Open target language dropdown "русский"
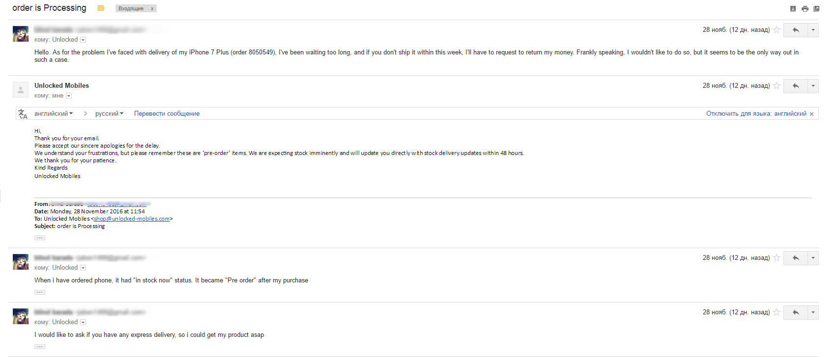838x357 pixels. [x=109, y=114]
